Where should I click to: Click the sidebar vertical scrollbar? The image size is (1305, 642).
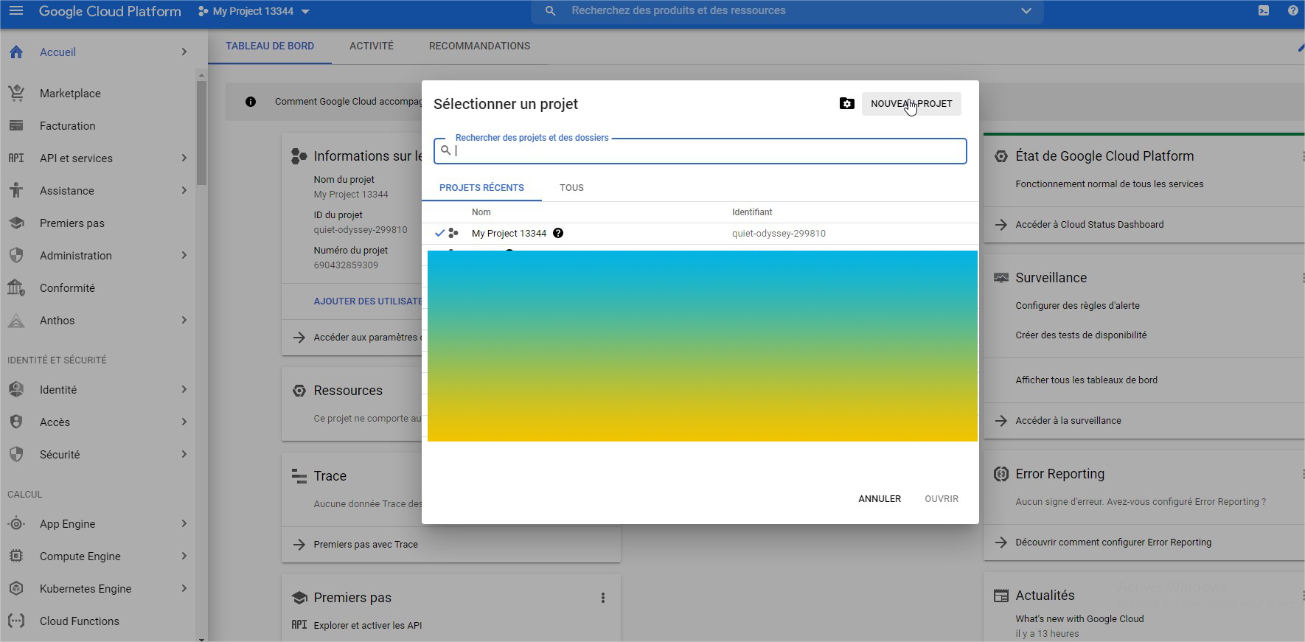click(x=201, y=133)
